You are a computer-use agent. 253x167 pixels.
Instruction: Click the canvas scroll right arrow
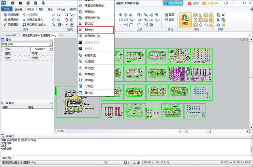pyautogui.click(x=248, y=131)
